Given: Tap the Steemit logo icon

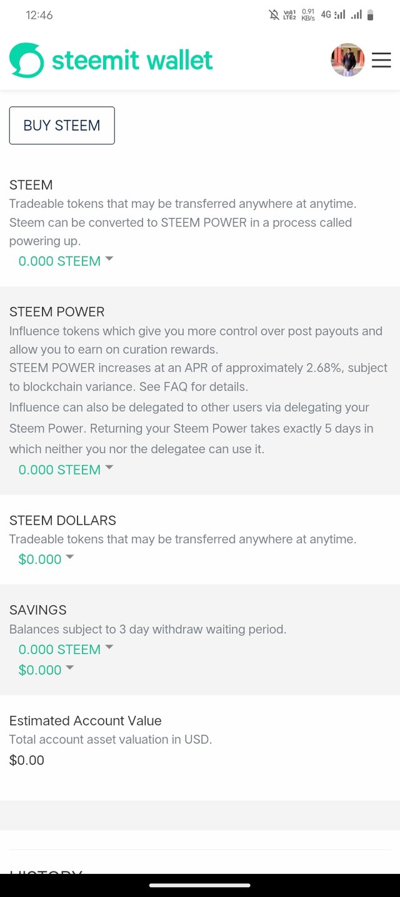Looking at the screenshot, I should tap(27, 60).
